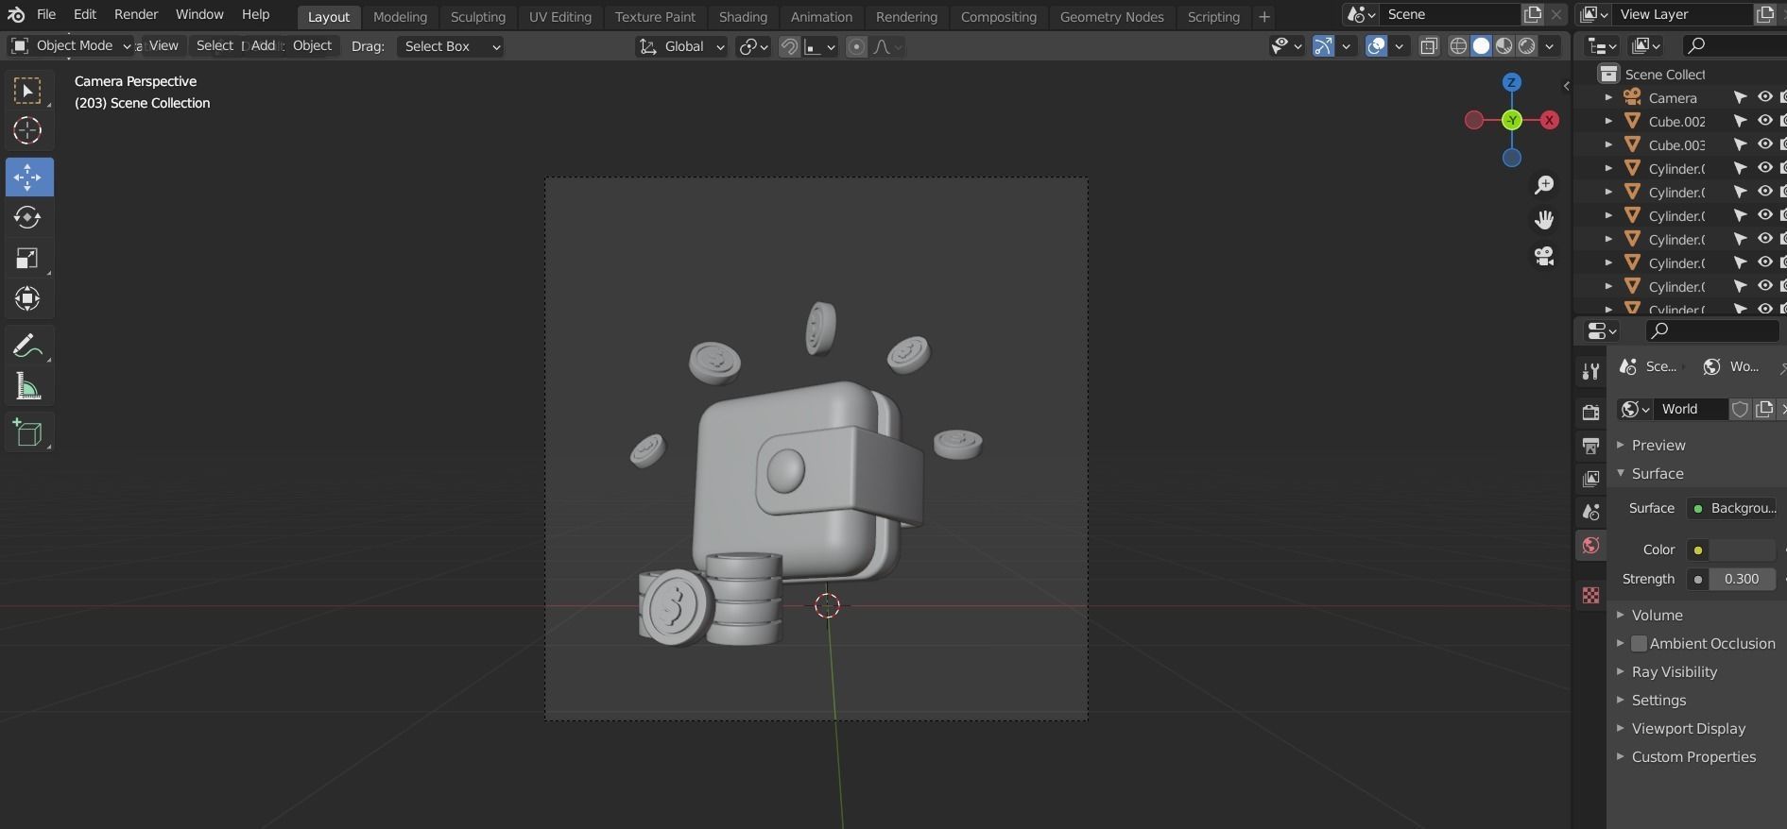
Task: Toggle selectability arrow for Camera
Action: pyautogui.click(x=1740, y=97)
